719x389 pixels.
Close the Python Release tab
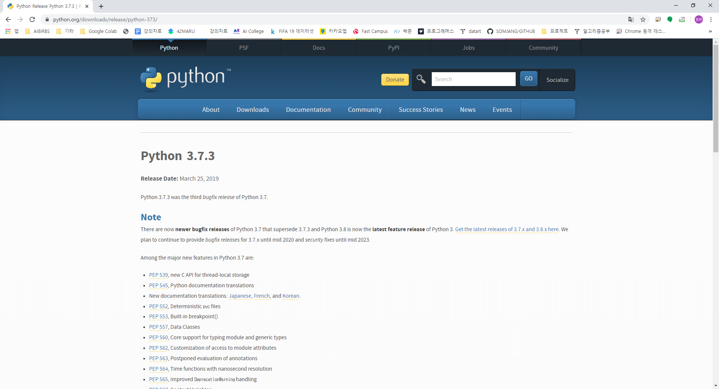pyautogui.click(x=87, y=6)
